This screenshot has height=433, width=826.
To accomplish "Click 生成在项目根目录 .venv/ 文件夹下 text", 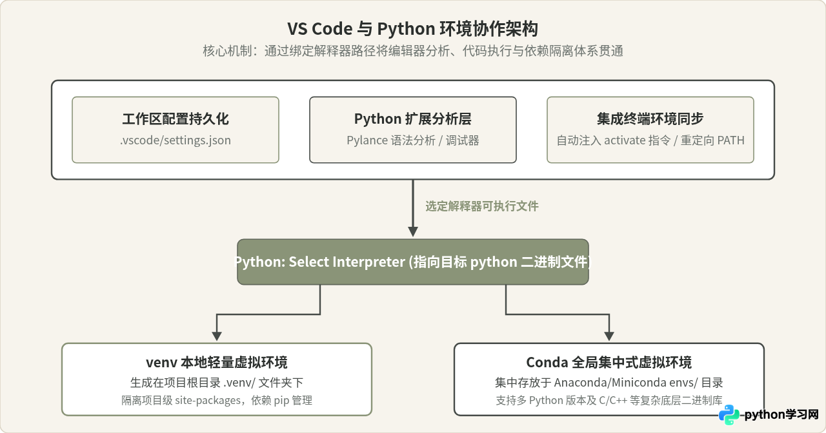I will coord(217,382).
